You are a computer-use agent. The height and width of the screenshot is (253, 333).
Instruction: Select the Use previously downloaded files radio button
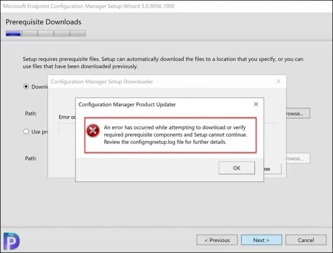(x=26, y=132)
